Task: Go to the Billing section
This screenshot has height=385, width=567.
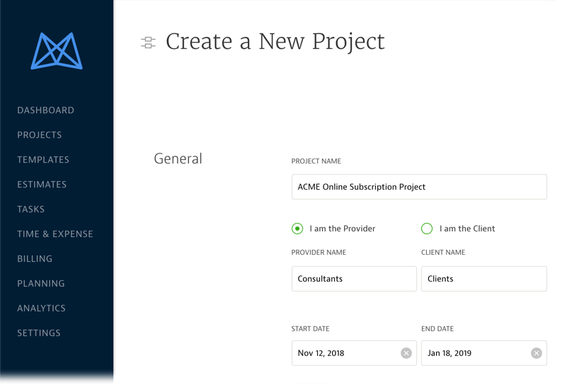Action: click(x=35, y=259)
